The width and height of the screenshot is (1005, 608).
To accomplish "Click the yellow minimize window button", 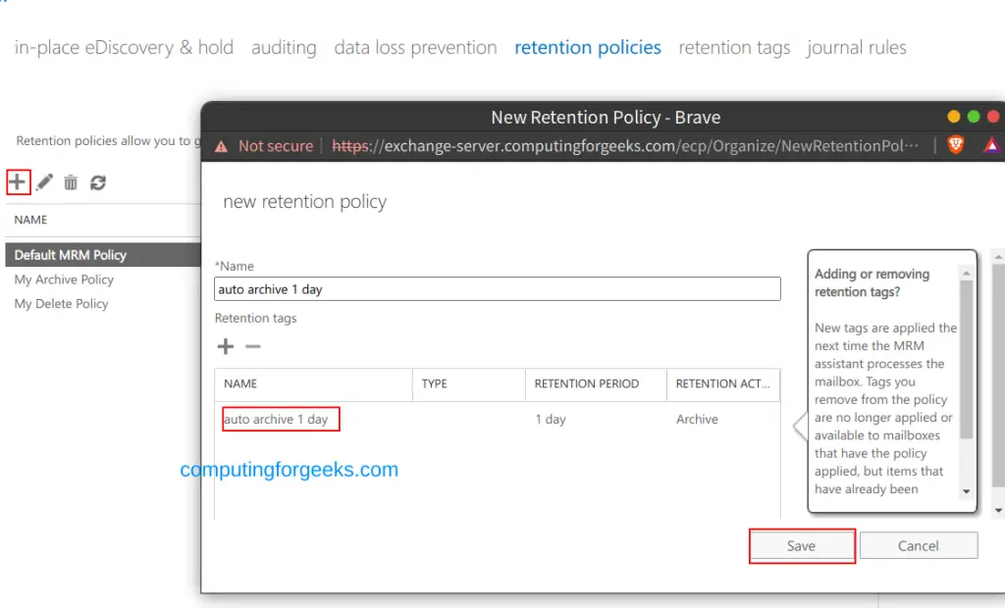I will [954, 116].
